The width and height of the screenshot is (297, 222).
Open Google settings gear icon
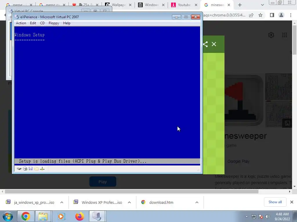(x=271, y=35)
